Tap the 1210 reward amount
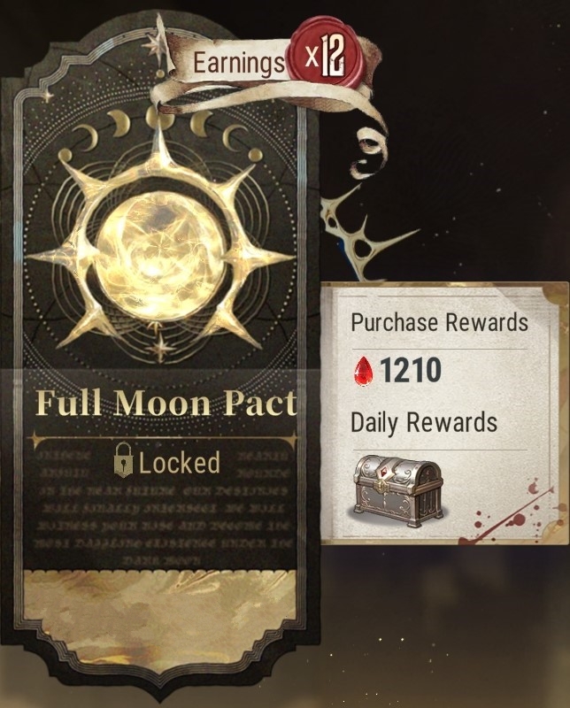The height and width of the screenshot is (708, 570). tap(410, 370)
